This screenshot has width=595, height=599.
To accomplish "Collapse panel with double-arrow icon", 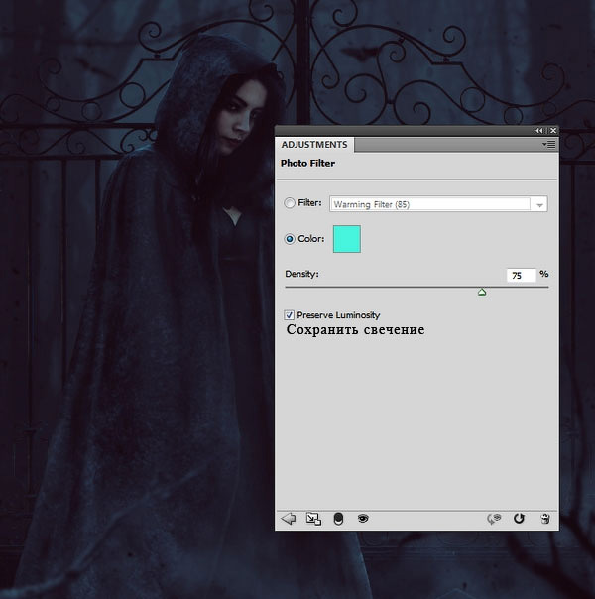I will click(x=538, y=131).
